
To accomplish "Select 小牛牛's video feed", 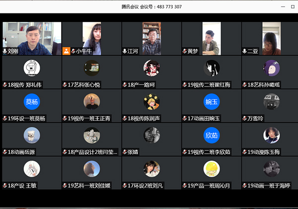I will pyautogui.click(x=91, y=37).
